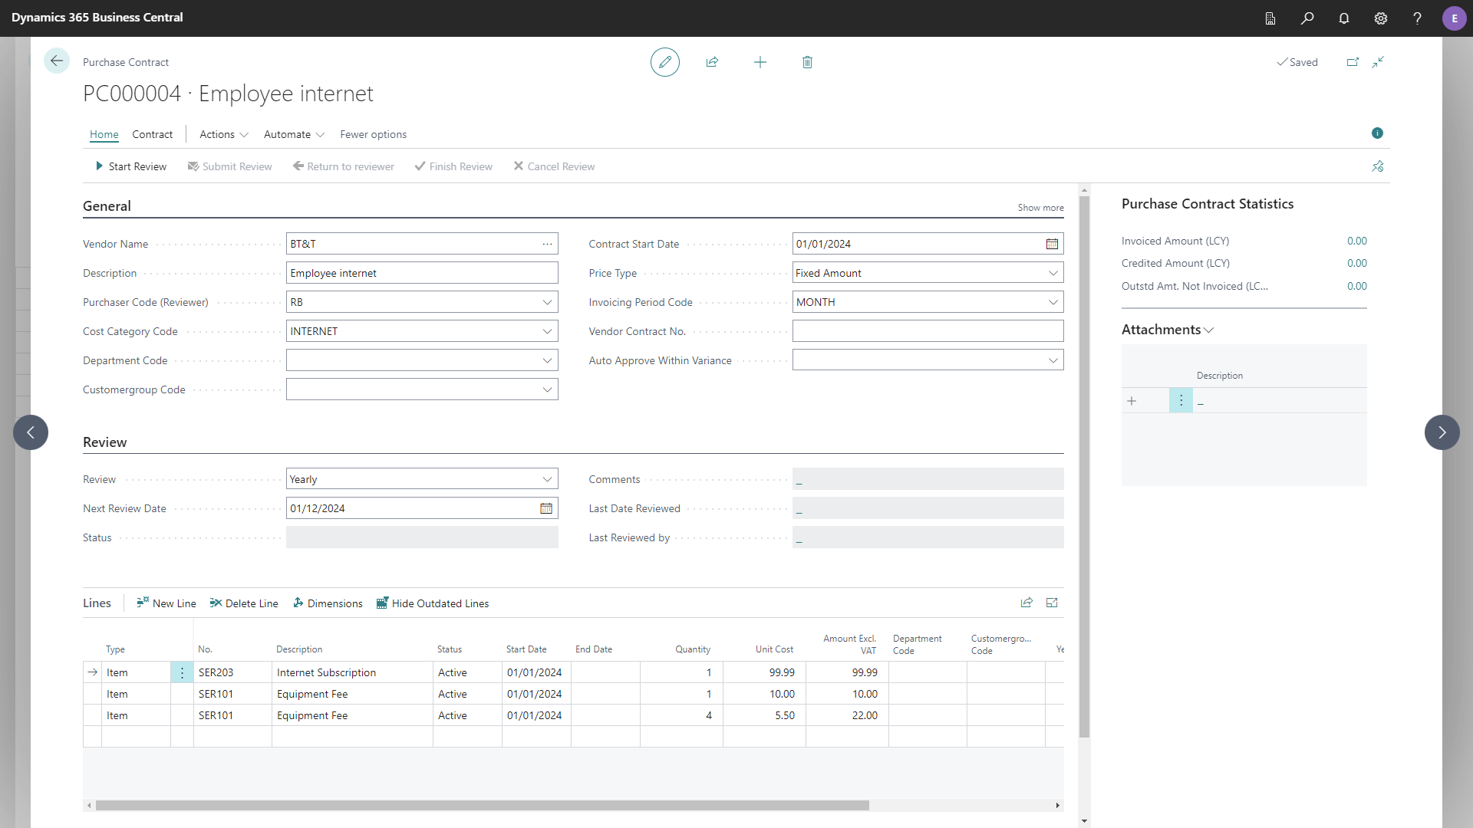Expand the Lines section to full view
The width and height of the screenshot is (1473, 828).
coord(1052,603)
